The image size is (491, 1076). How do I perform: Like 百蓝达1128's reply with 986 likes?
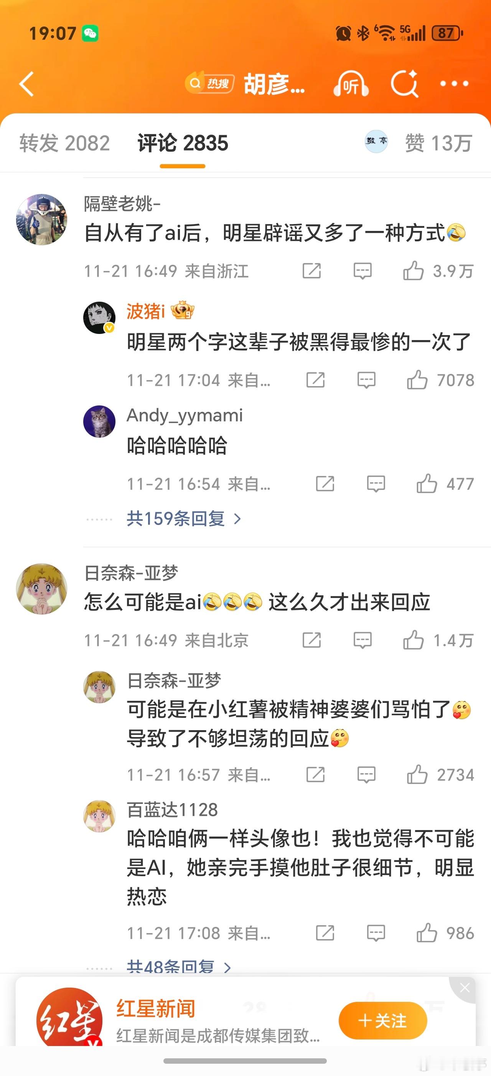[445, 933]
